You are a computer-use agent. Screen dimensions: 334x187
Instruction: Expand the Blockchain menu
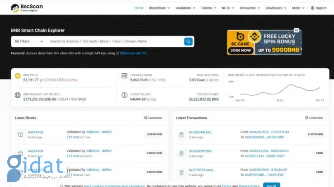(159, 8)
